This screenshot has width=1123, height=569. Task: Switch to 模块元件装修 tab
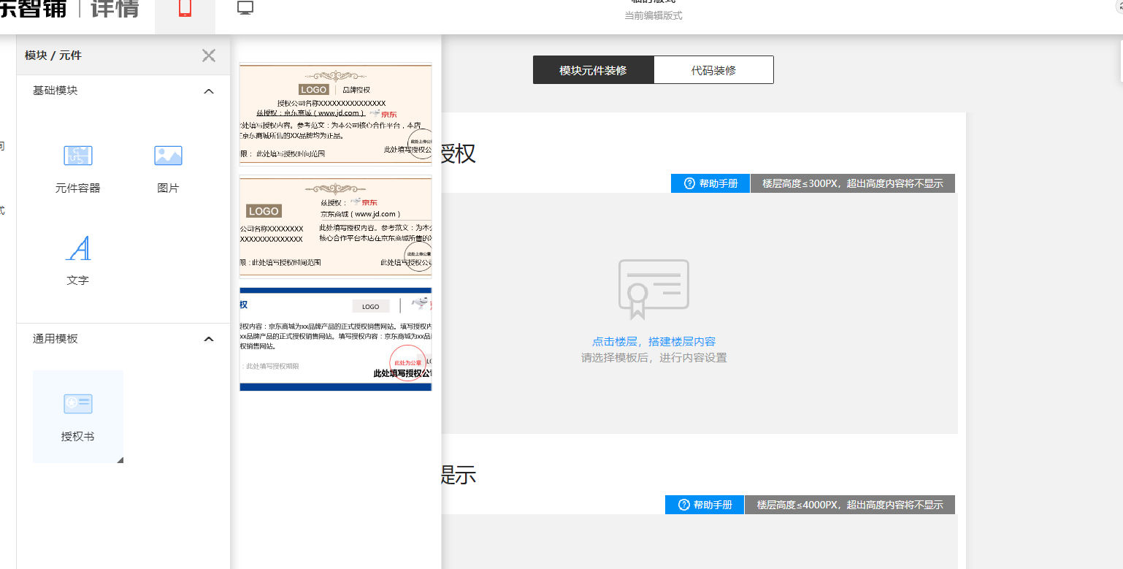point(593,70)
